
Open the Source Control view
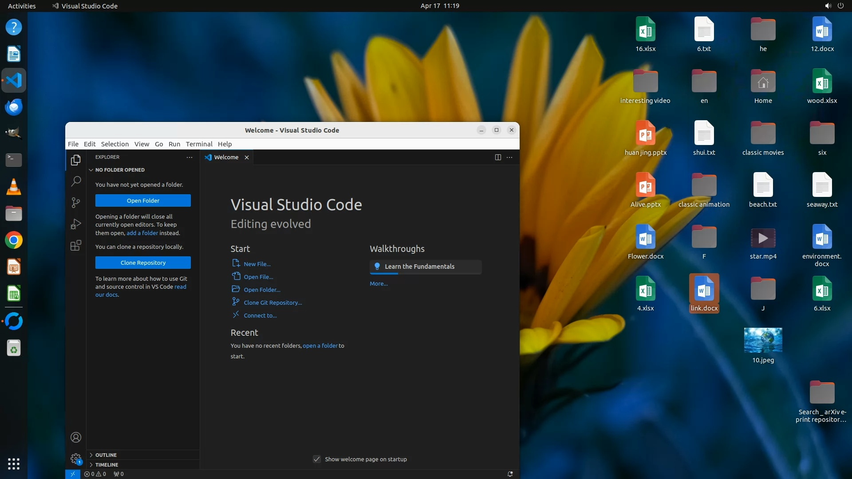pos(76,203)
